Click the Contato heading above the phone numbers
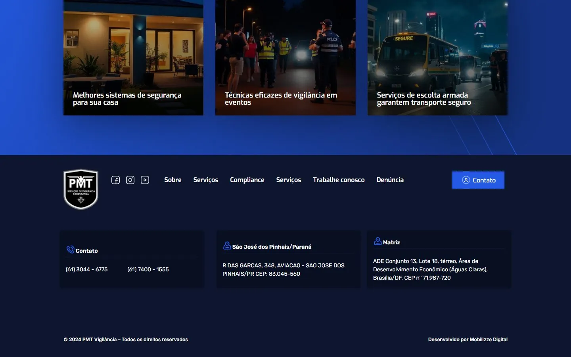 pyautogui.click(x=87, y=251)
